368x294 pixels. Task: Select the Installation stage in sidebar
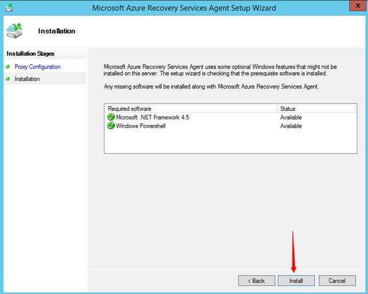(x=27, y=79)
